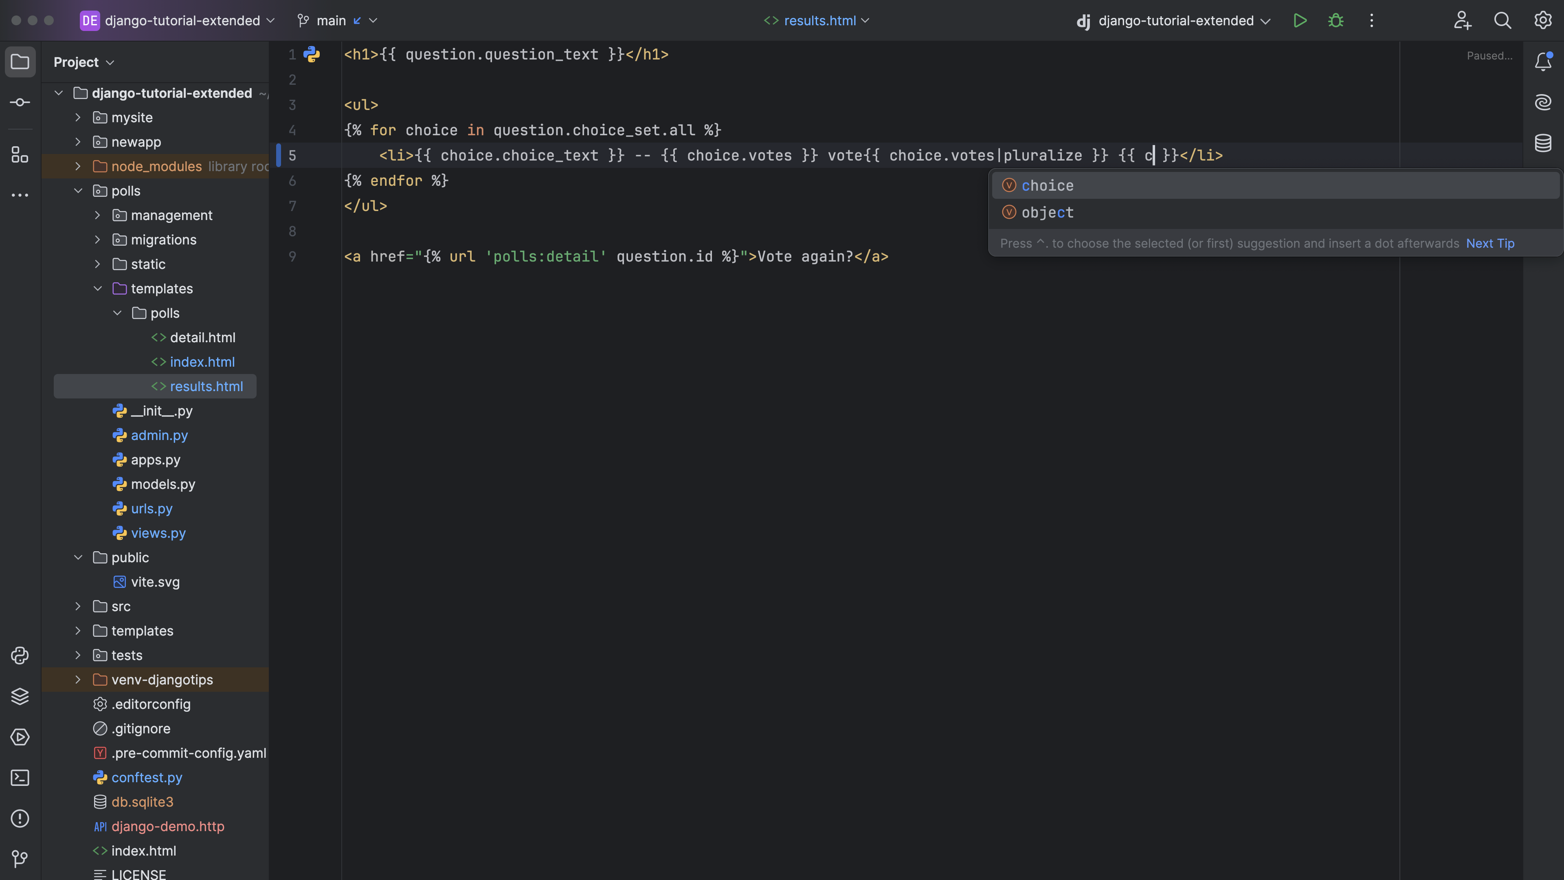Expand the venv-djangotips folder

[x=78, y=680]
